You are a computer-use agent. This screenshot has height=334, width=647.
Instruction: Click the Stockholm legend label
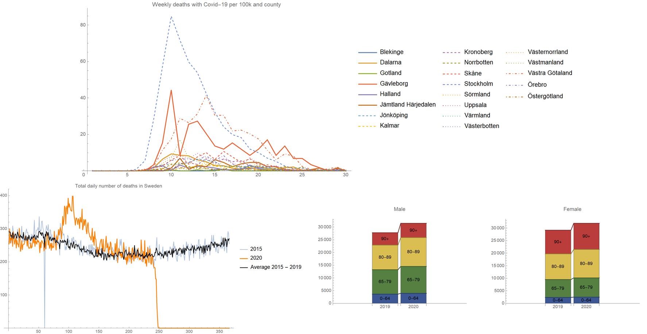(478, 84)
